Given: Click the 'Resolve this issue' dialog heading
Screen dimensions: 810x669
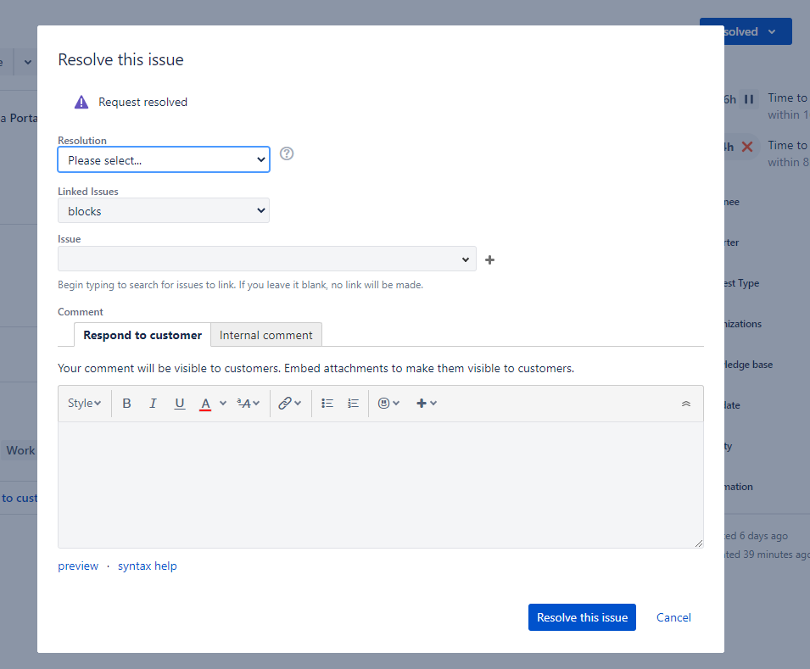Looking at the screenshot, I should [121, 59].
